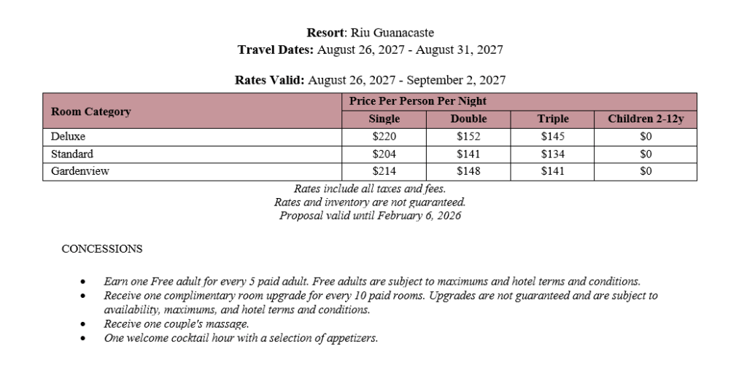Click the CONCESSIONS heading
Viewport: 747px width, 370px height.
click(x=102, y=249)
